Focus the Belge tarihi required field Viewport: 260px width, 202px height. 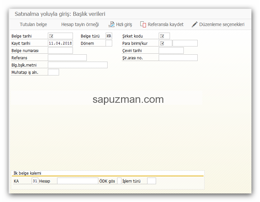tap(60, 36)
